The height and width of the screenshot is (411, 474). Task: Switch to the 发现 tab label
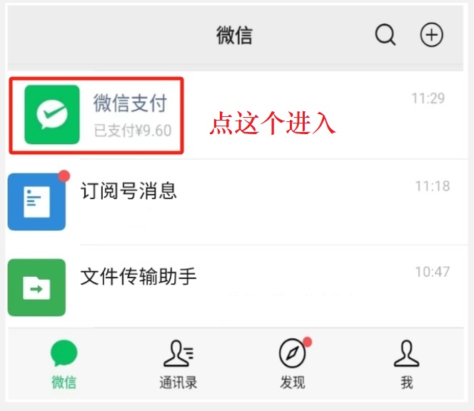point(292,382)
